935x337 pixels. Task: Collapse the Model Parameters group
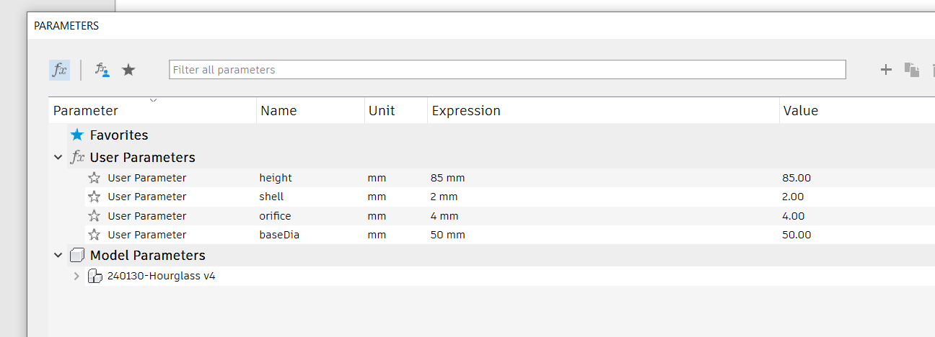[58, 256]
